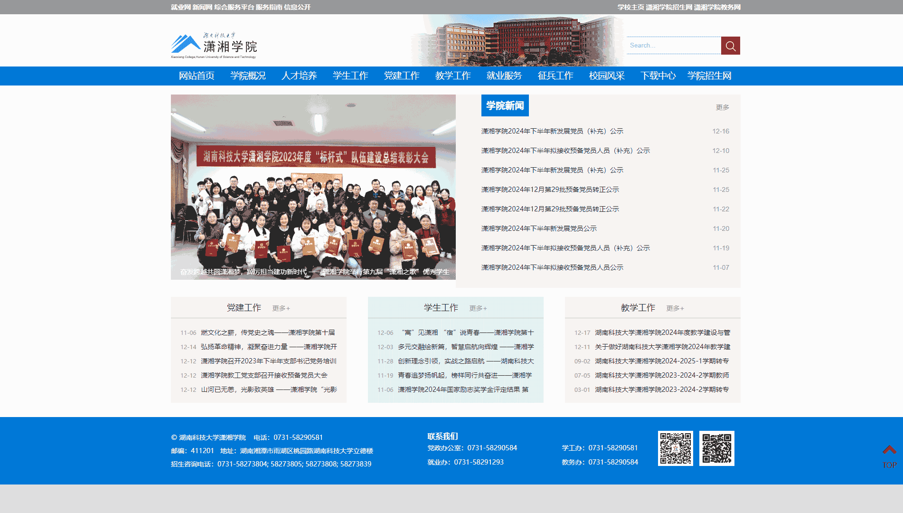Image resolution: width=903 pixels, height=513 pixels.
Task: Go to 就业服务 in the navigation bar
Action: pos(504,76)
